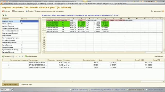This screenshot has height=92, width=165.
Task: Open Заказ поставщику notification link
Action: click(x=107, y=90)
